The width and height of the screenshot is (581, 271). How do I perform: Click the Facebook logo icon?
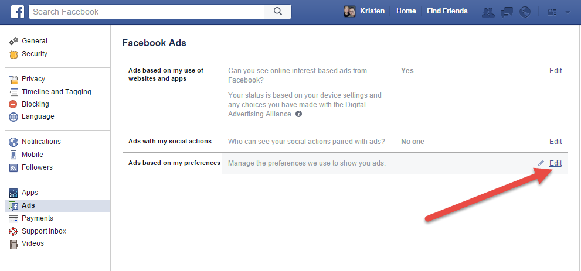coord(18,11)
